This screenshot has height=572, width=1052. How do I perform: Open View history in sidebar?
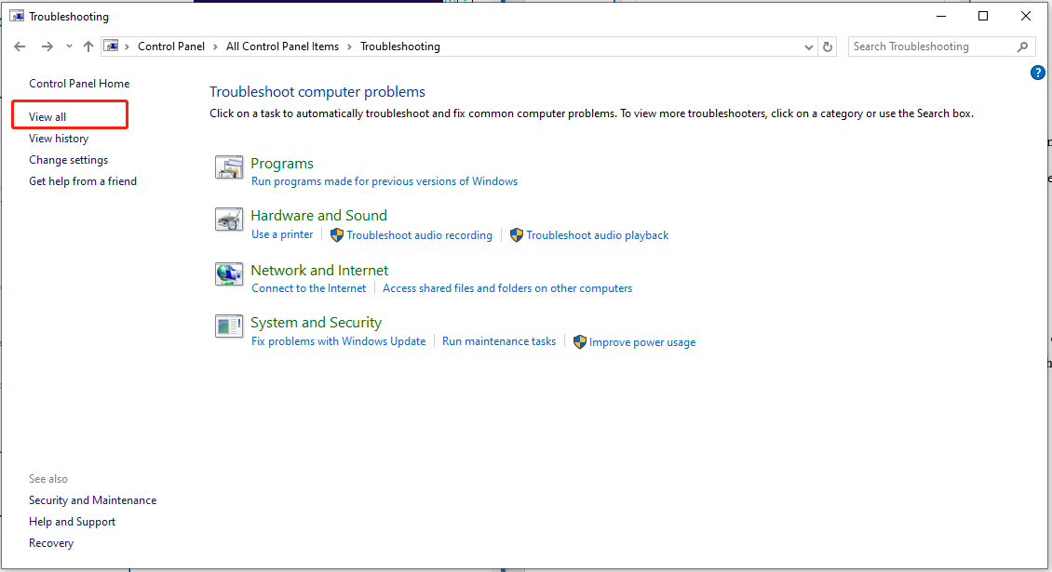point(59,139)
